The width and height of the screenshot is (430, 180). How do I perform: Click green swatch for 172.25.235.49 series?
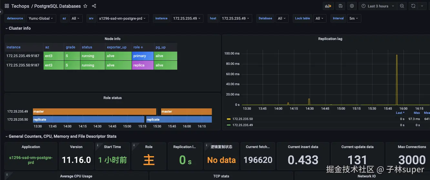coord(228,125)
